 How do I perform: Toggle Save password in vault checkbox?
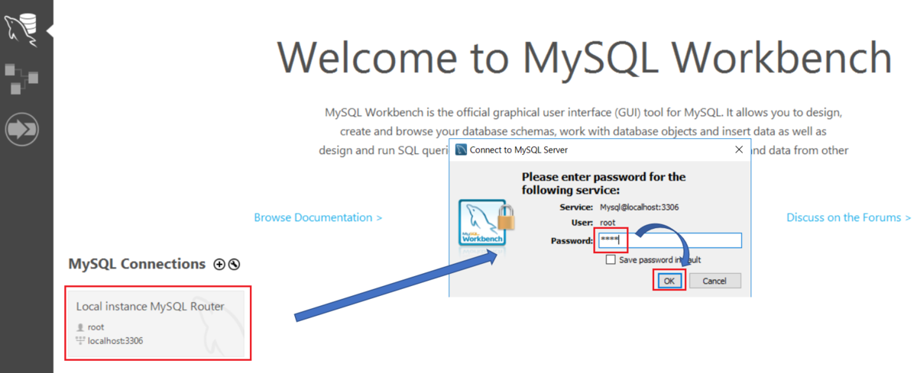[611, 259]
